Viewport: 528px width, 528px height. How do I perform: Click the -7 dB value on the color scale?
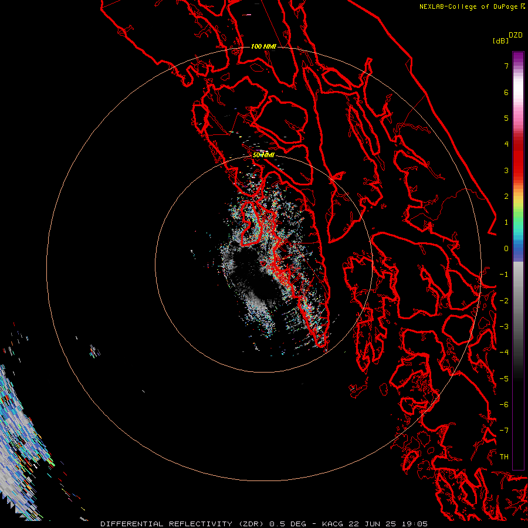tap(504, 431)
